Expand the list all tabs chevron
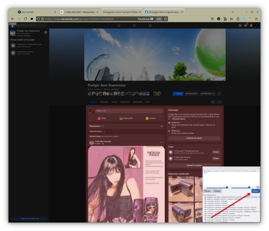 (233, 12)
